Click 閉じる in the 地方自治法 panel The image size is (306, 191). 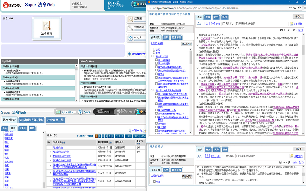tap(299, 149)
